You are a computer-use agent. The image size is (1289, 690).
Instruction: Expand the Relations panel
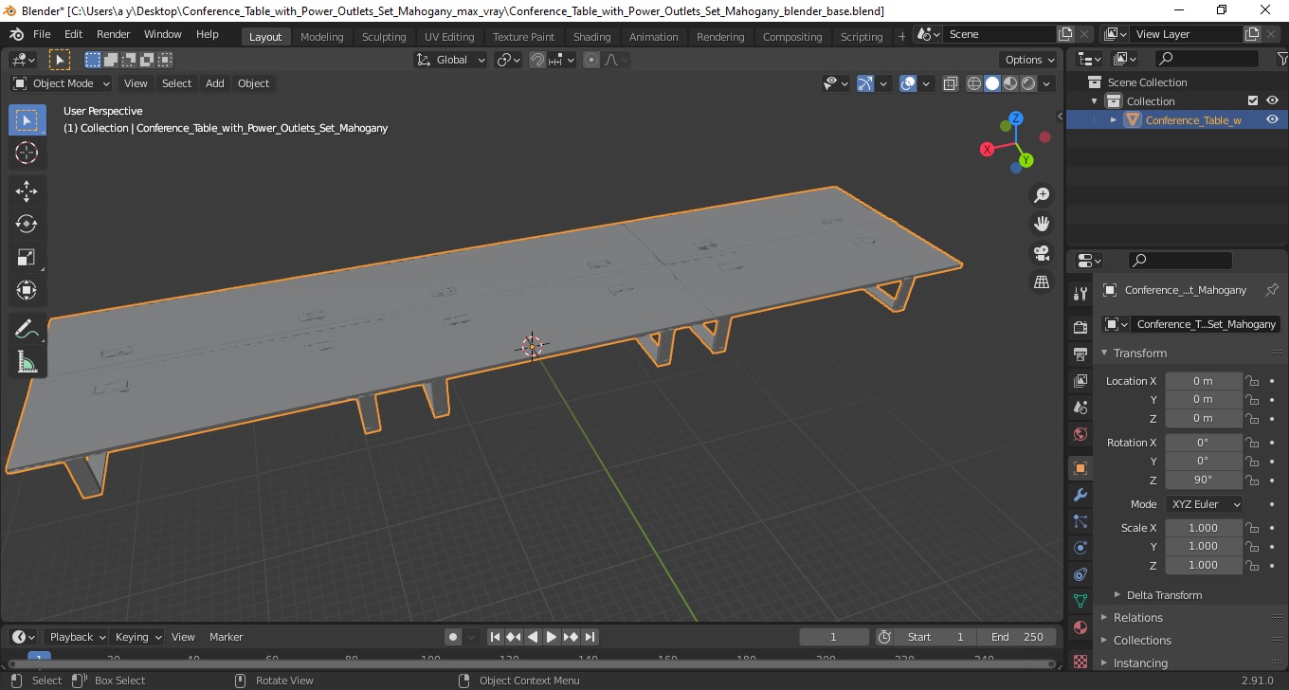[x=1137, y=618]
